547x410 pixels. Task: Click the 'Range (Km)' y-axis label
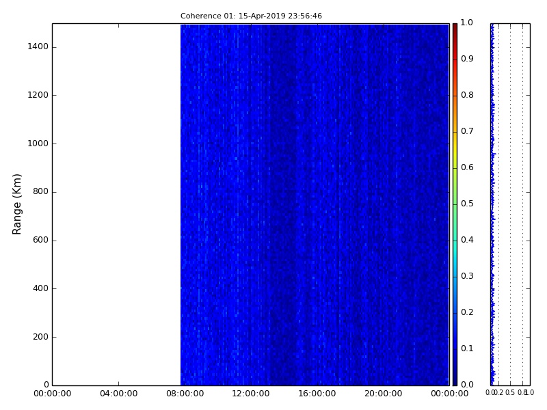pos(16,204)
